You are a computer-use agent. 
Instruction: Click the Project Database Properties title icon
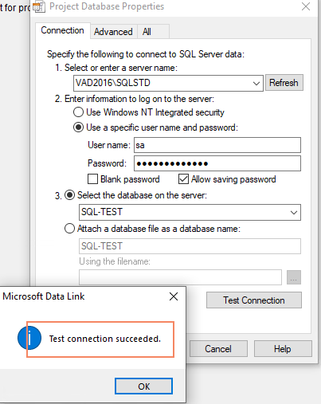coord(39,6)
